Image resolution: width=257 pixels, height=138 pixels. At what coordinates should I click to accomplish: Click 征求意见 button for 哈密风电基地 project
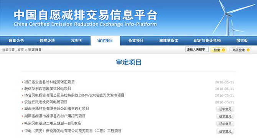[225, 124]
